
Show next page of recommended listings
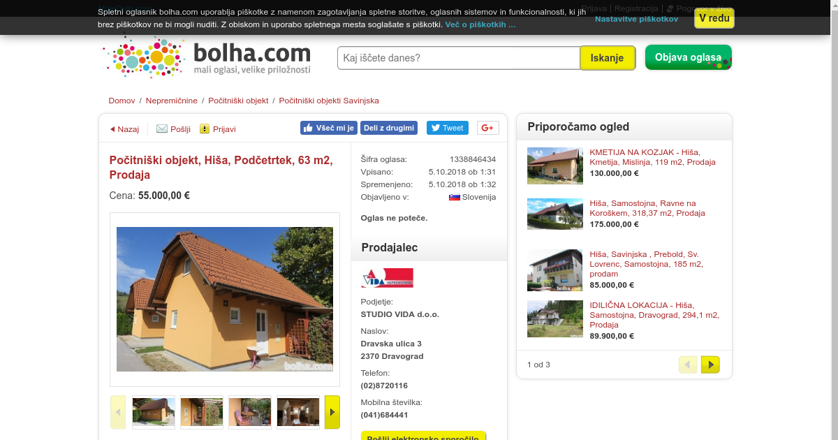point(710,365)
